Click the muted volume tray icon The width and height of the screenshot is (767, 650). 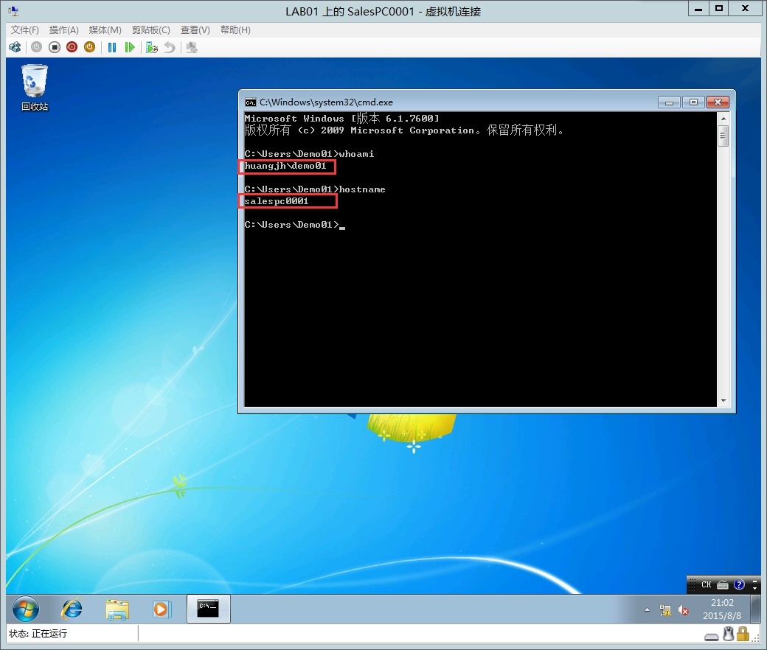coord(683,610)
